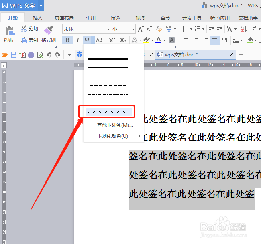Toggle justified alignment
Image resolution: width=261 pixels, height=244 pixels.
215,40
